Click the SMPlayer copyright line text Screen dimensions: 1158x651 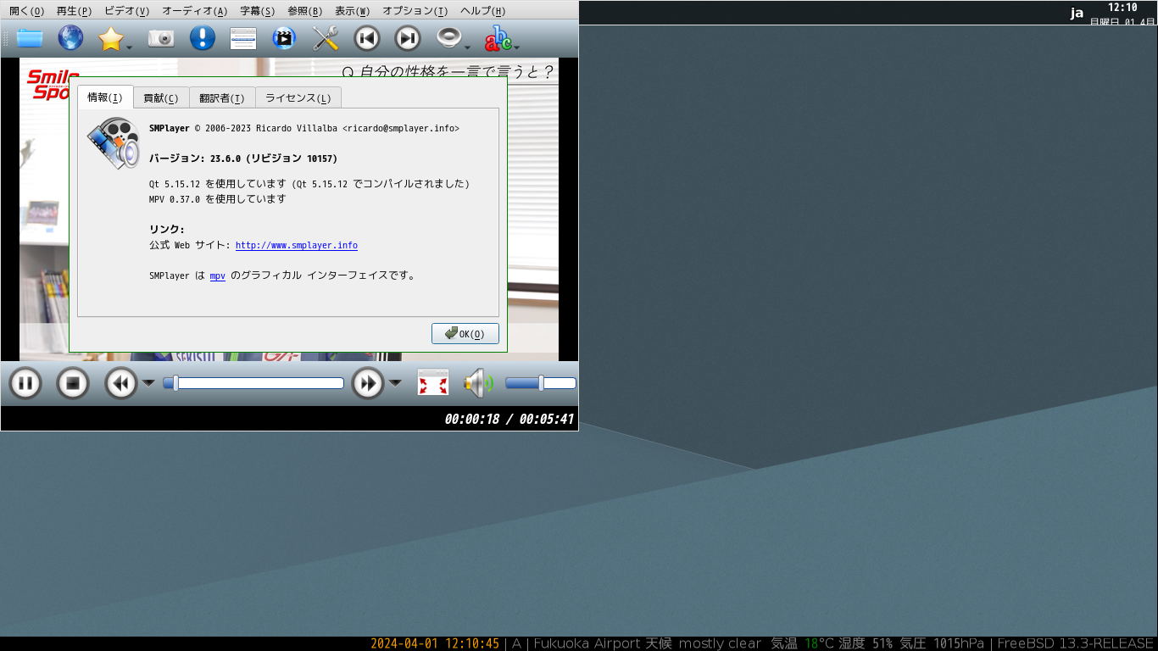click(x=304, y=128)
